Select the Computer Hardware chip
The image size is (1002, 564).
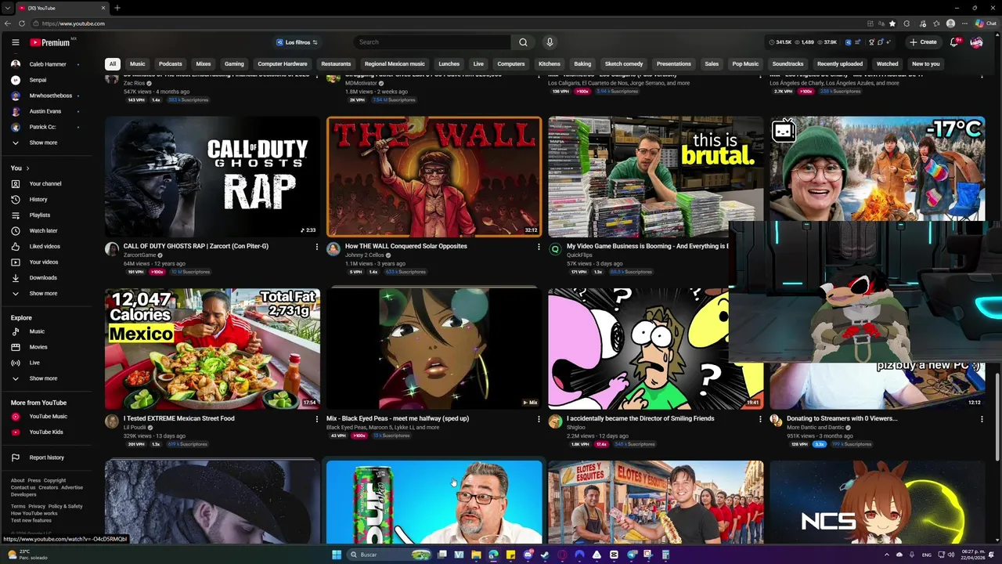(x=283, y=64)
